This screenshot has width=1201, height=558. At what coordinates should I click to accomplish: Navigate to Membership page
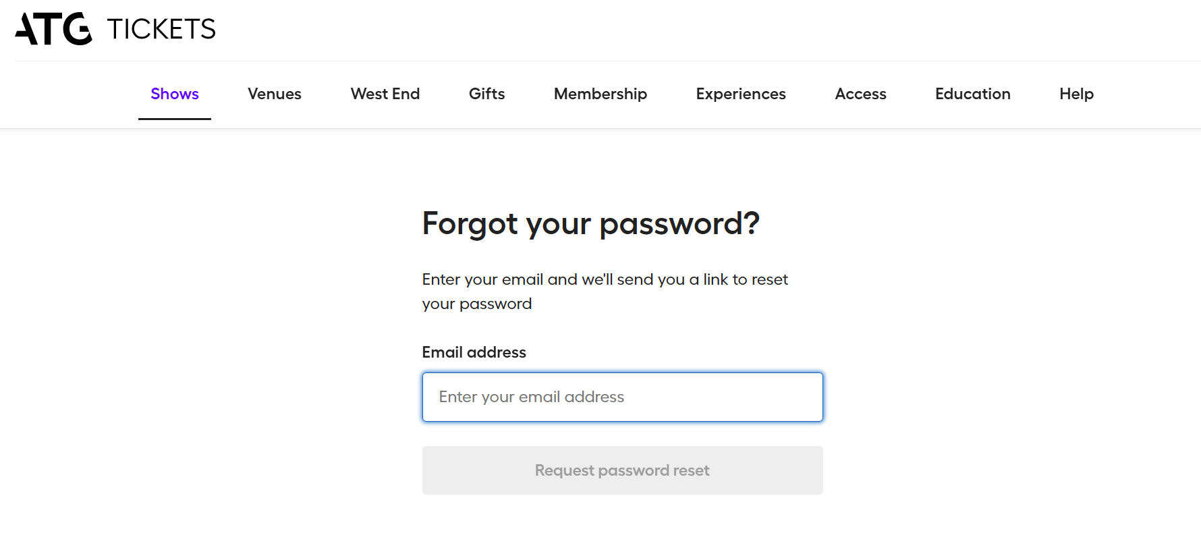600,94
